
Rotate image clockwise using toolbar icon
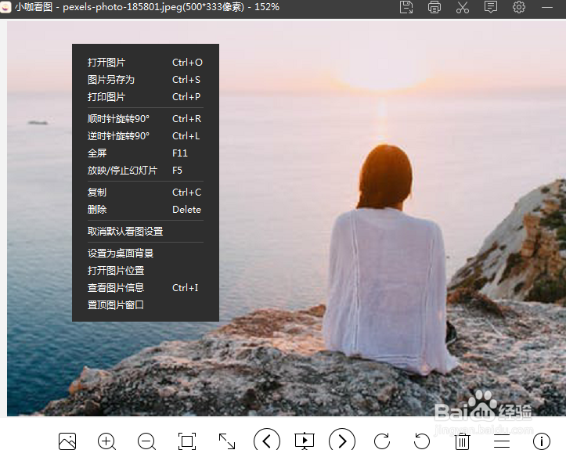pyautogui.click(x=382, y=441)
